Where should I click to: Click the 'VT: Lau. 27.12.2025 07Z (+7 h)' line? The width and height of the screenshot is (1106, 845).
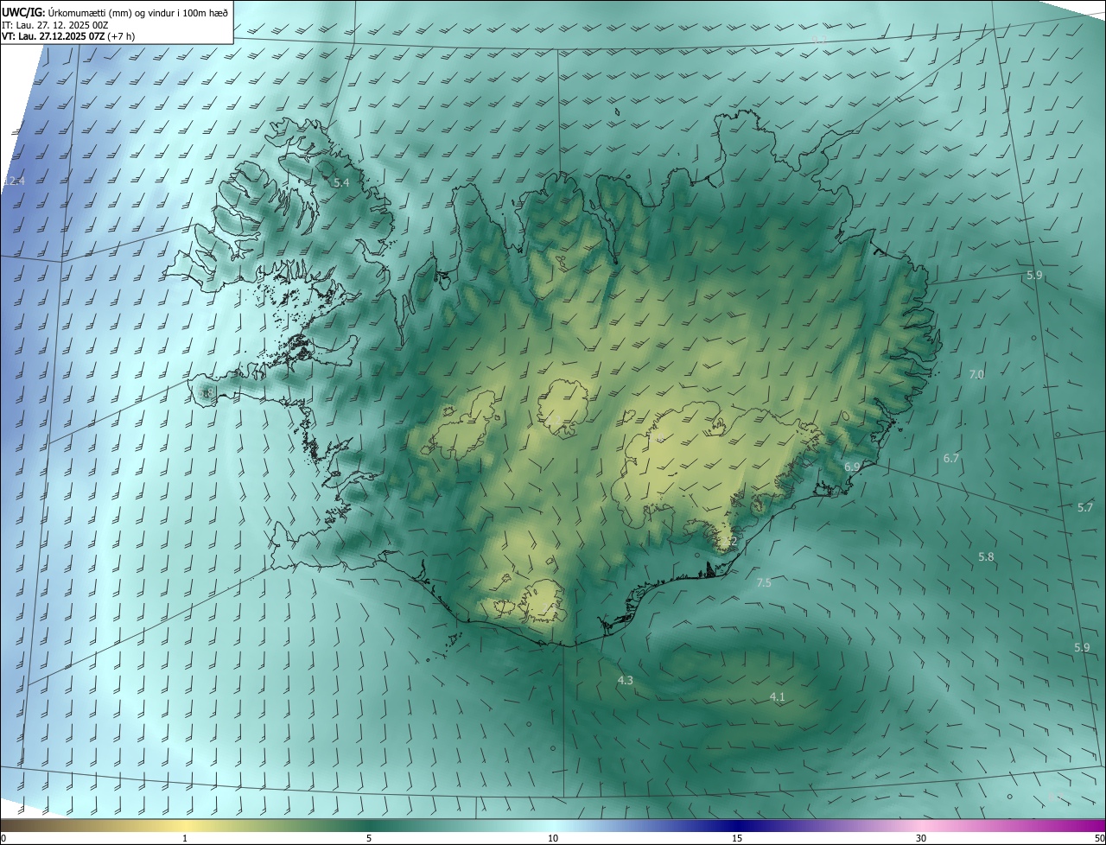click(68, 37)
